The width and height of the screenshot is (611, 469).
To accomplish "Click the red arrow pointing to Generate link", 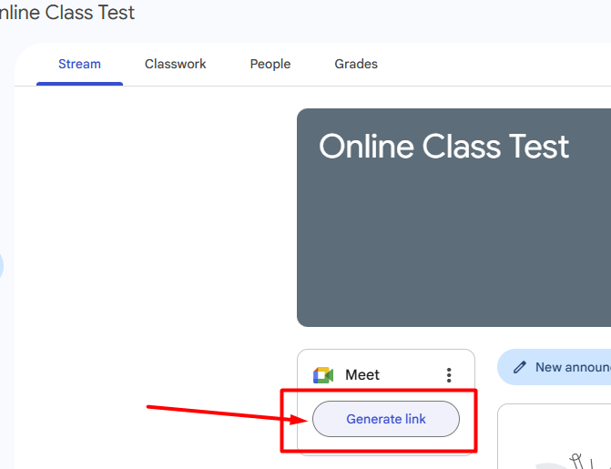I will 223,413.
